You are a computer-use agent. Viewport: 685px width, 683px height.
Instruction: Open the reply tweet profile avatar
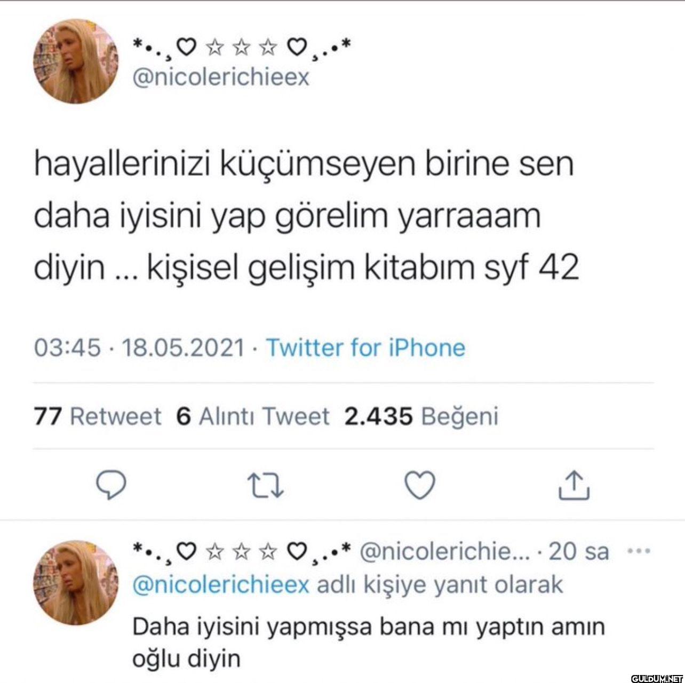point(77,582)
